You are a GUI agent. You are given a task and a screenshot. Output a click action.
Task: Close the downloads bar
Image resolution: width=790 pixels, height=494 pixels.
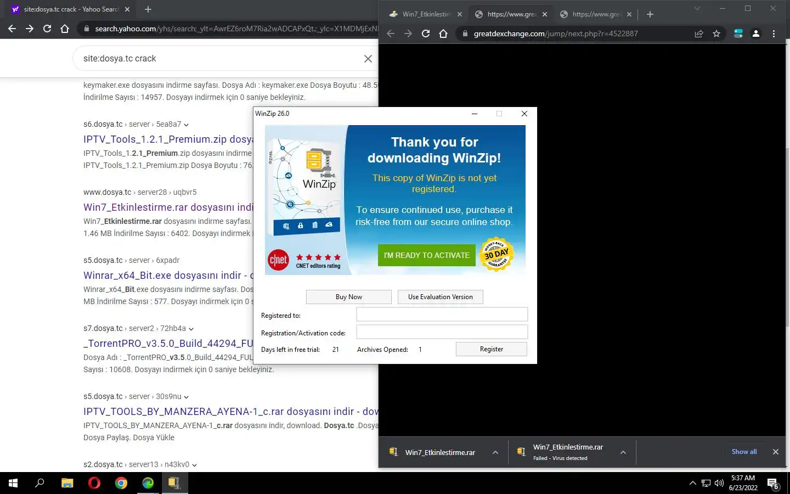click(775, 452)
